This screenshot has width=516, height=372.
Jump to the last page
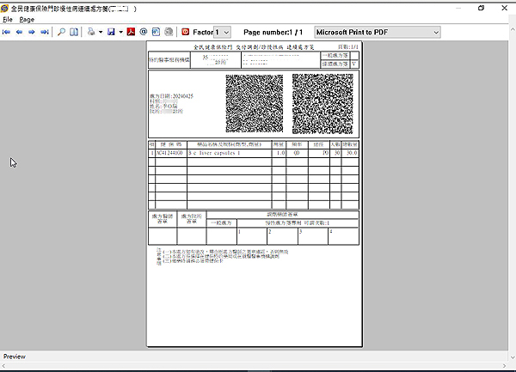click(x=44, y=32)
